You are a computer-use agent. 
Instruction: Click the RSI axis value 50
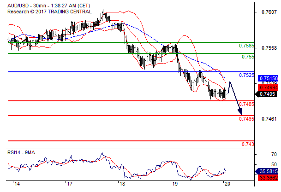(274, 164)
